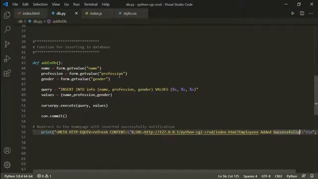Click Ln 56, Col 125 position indicator
The height and width of the screenshot is (179, 318).
[x=229, y=176]
